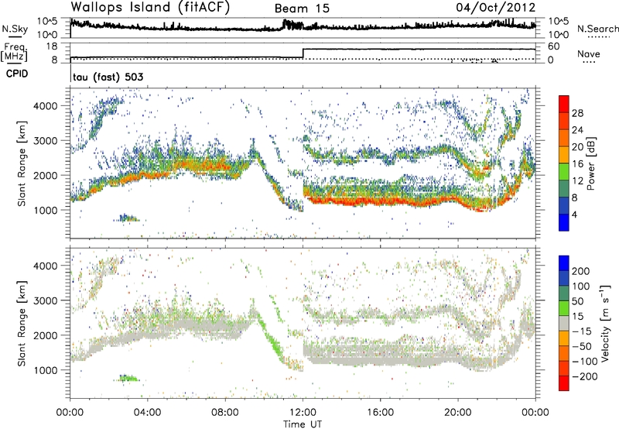Screen dimensions: 619x429
Task: Click the "20" label on the power colorbar
Action: click(577, 147)
